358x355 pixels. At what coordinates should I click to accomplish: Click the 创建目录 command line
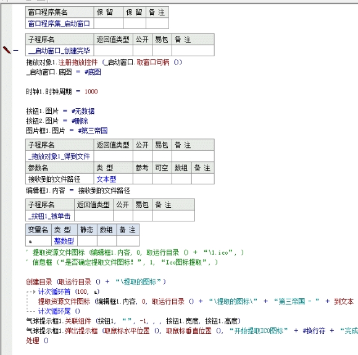click(x=96, y=282)
